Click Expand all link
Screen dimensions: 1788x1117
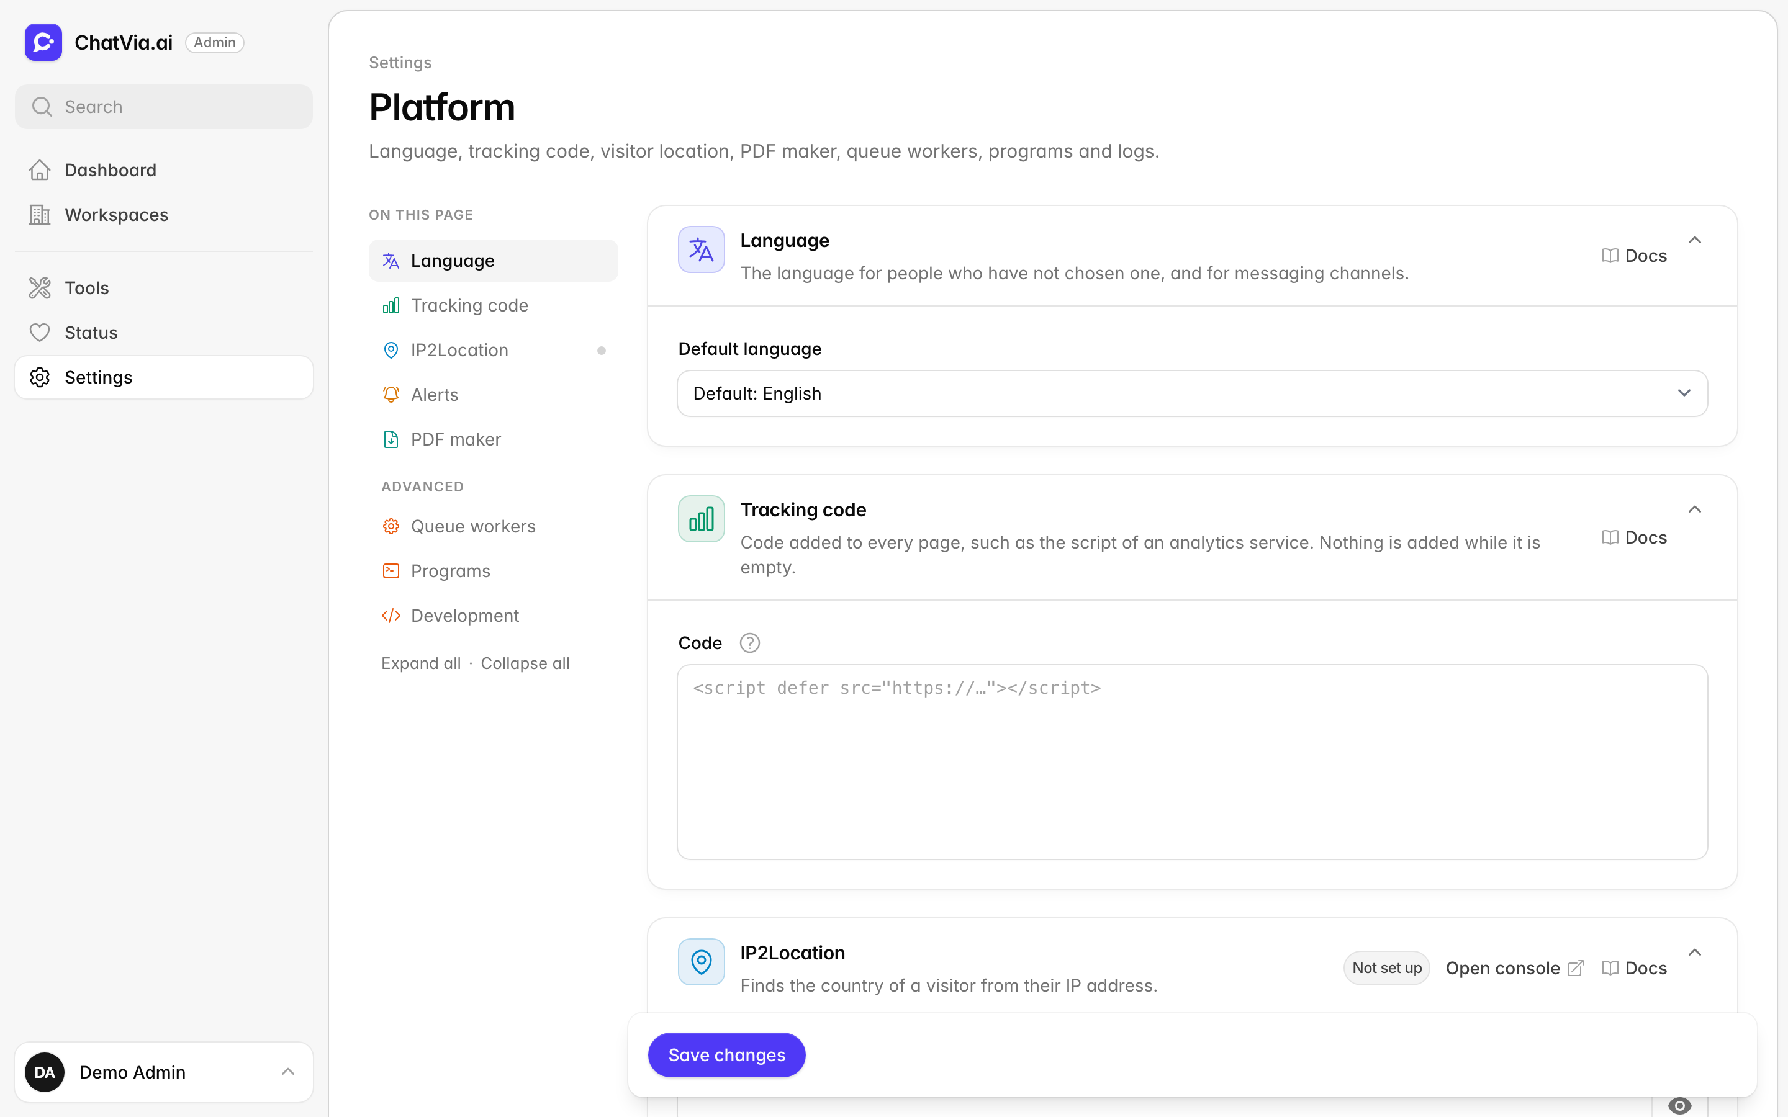click(421, 663)
